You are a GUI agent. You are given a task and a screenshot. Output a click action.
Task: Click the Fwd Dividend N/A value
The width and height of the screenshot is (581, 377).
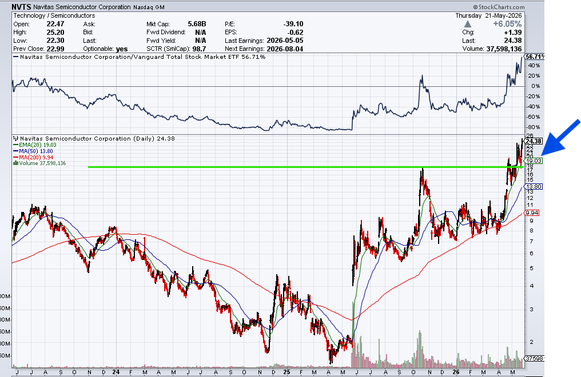(x=201, y=32)
